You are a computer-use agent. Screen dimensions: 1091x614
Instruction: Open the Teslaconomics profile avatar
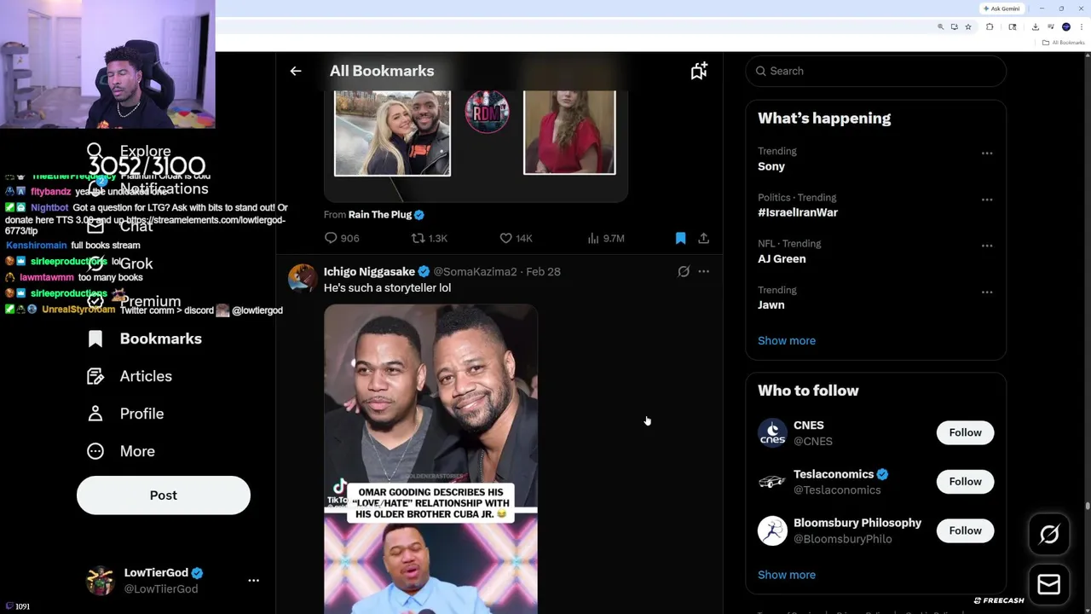[772, 482]
